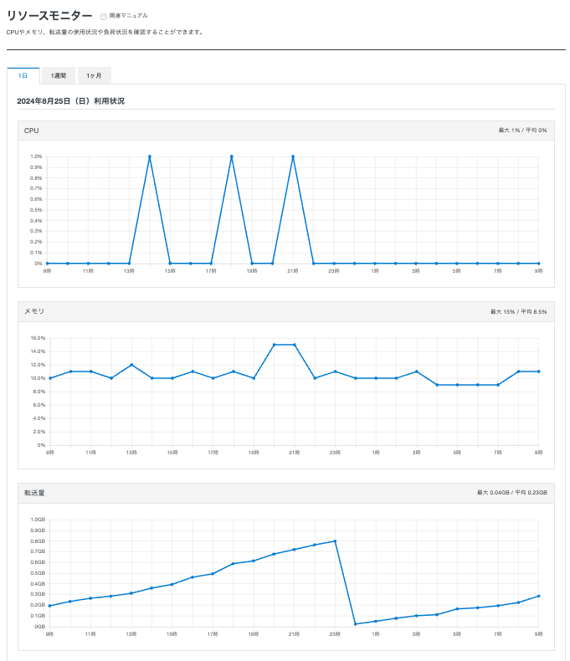Select the CPU peak point at 18時
The width and height of the screenshot is (570, 661).
tap(231, 156)
